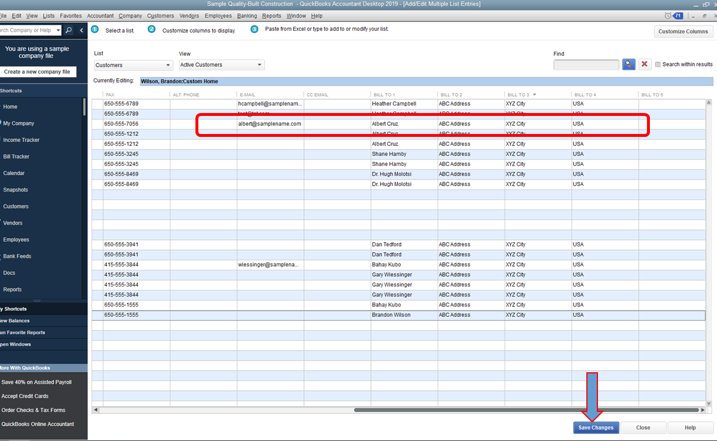Image resolution: width=717 pixels, height=441 pixels.
Task: Clear the Find search with red X
Action: coord(644,64)
